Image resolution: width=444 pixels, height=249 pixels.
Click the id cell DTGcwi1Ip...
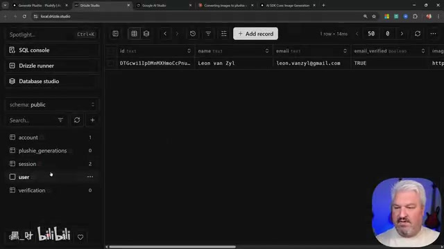[155, 63]
